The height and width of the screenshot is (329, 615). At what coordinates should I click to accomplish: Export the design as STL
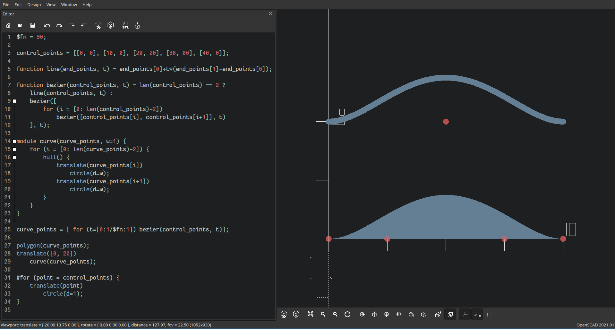tap(125, 25)
